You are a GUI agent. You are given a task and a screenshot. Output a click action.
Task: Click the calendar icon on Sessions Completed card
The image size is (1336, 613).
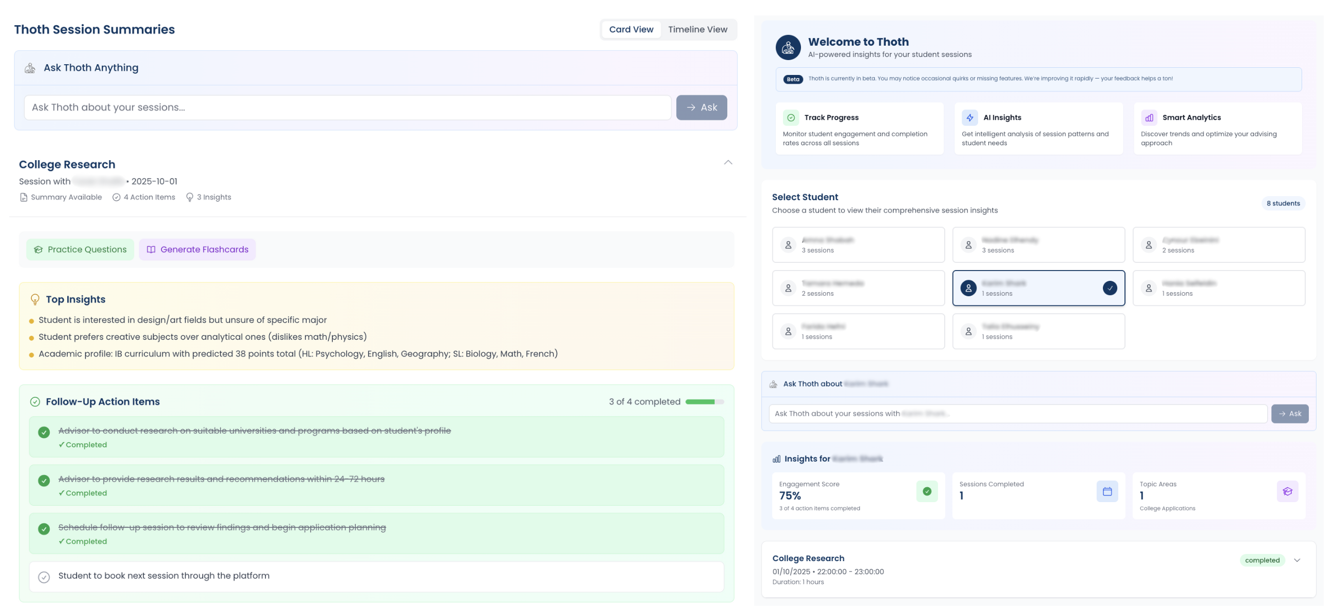1108,491
